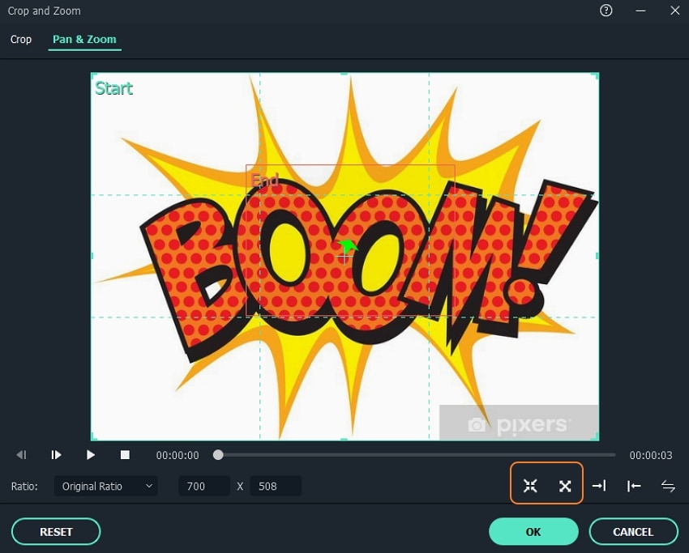
Task: Swap the start and end areas
Action: tap(668, 486)
